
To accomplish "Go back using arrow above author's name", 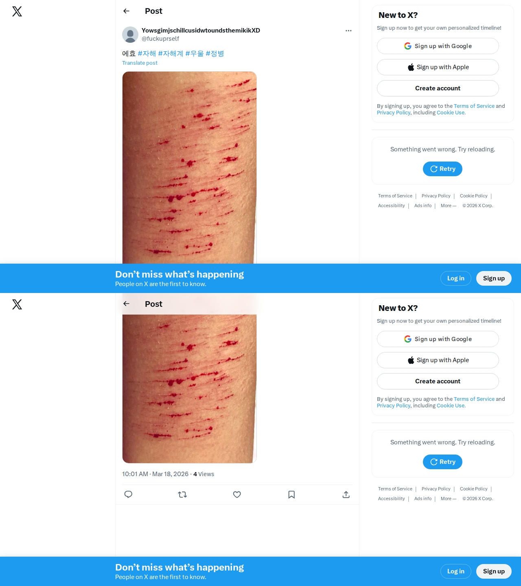I will [126, 11].
